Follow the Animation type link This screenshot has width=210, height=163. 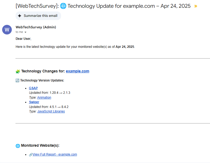[44, 98]
